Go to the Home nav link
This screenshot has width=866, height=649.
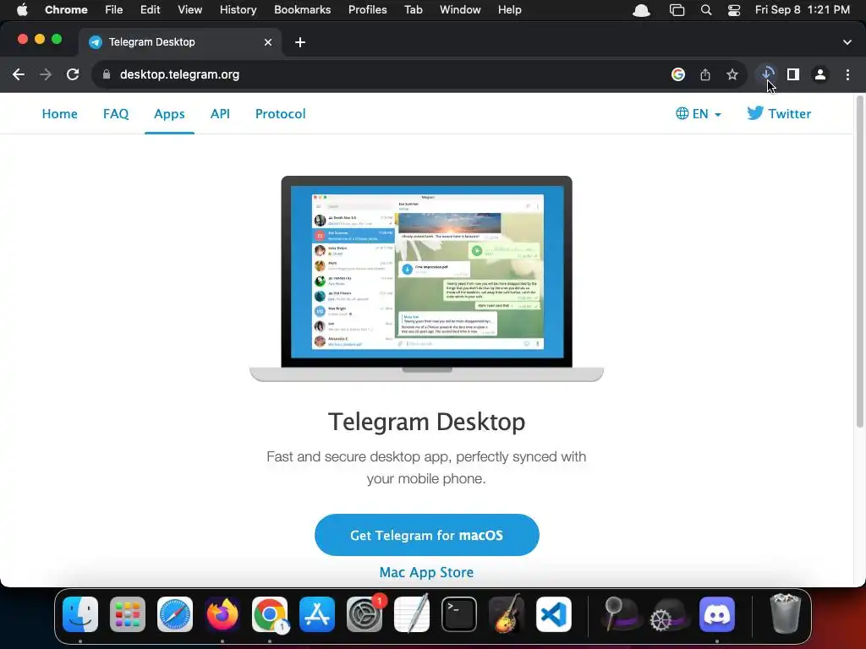pyautogui.click(x=60, y=114)
